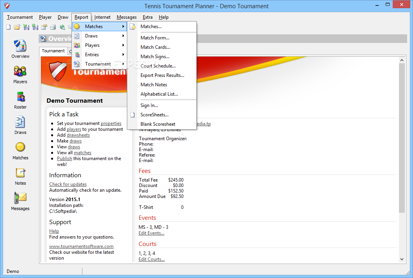The image size is (413, 278).
Task: Follow the View all matches link
Action: (x=82, y=153)
